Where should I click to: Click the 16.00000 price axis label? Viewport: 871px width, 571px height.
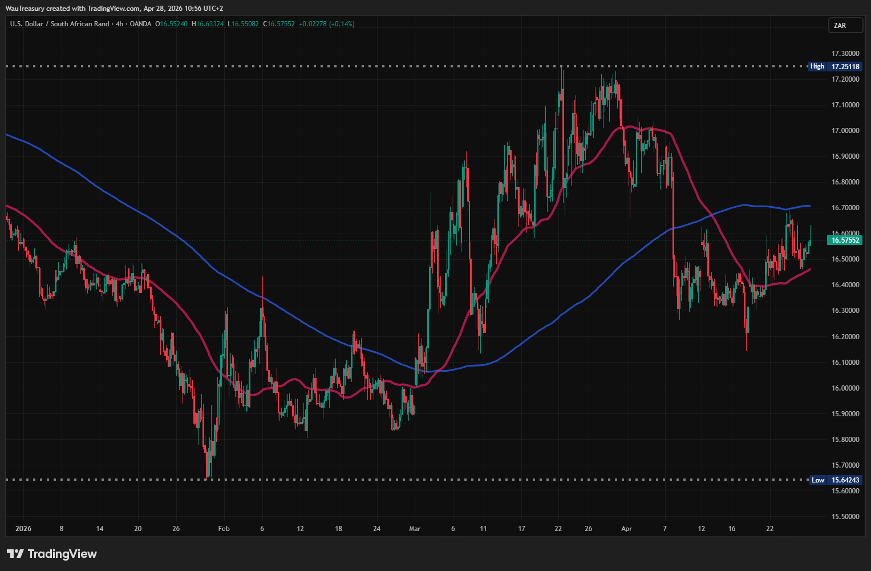(845, 388)
